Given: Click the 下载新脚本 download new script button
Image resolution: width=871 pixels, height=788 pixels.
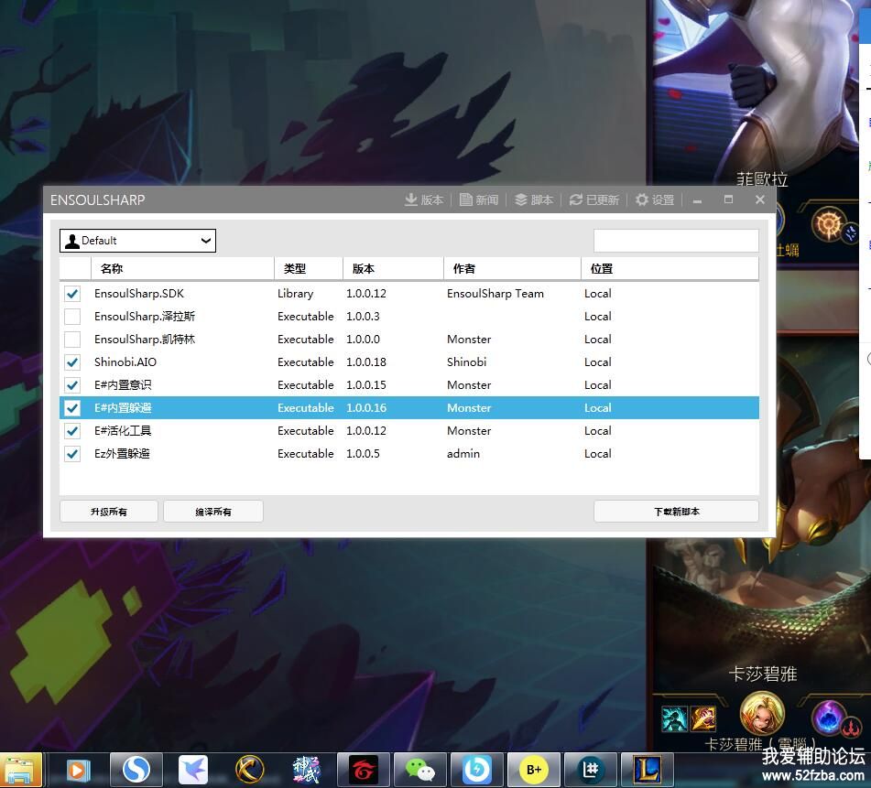Looking at the screenshot, I should [676, 512].
